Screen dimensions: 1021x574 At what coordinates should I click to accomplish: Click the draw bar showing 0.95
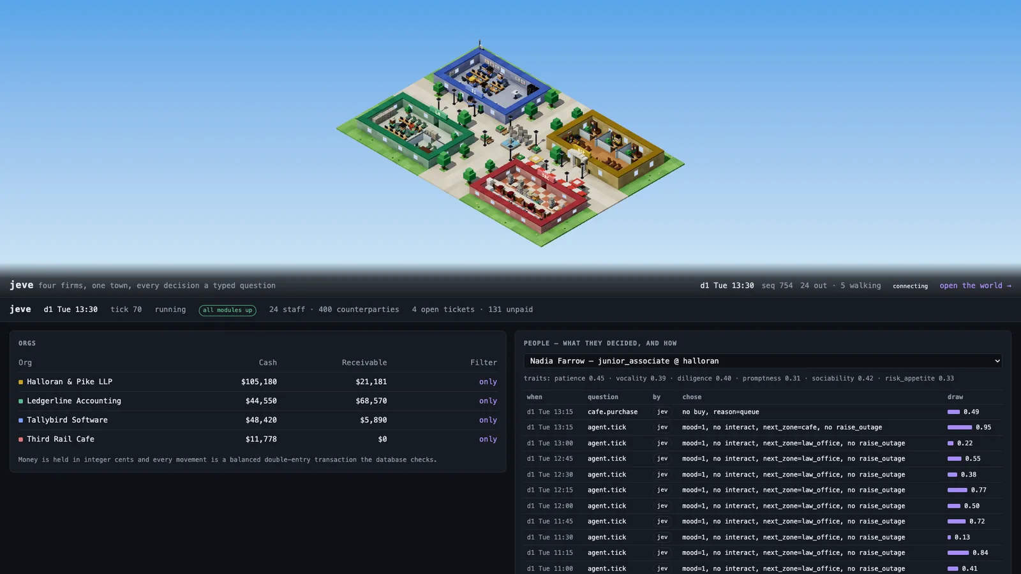click(x=960, y=427)
